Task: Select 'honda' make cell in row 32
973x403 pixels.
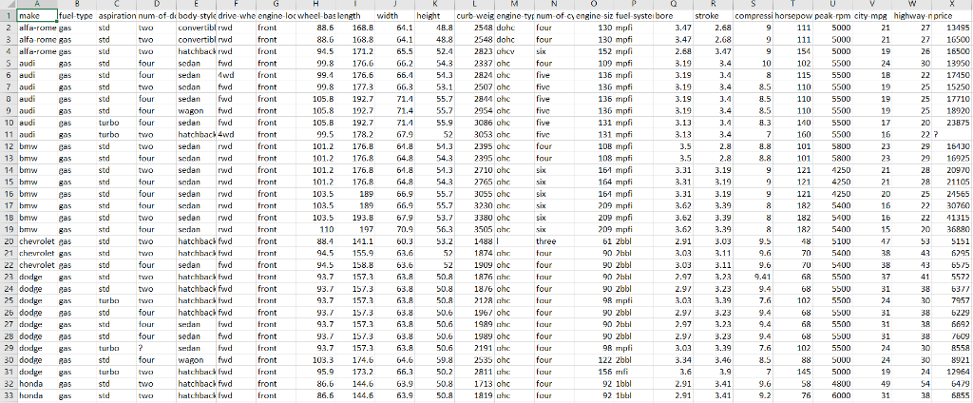Action: point(37,385)
